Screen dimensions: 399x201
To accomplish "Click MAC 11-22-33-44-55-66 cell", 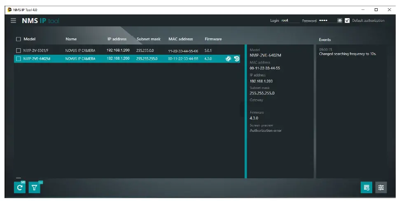I will (183, 51).
